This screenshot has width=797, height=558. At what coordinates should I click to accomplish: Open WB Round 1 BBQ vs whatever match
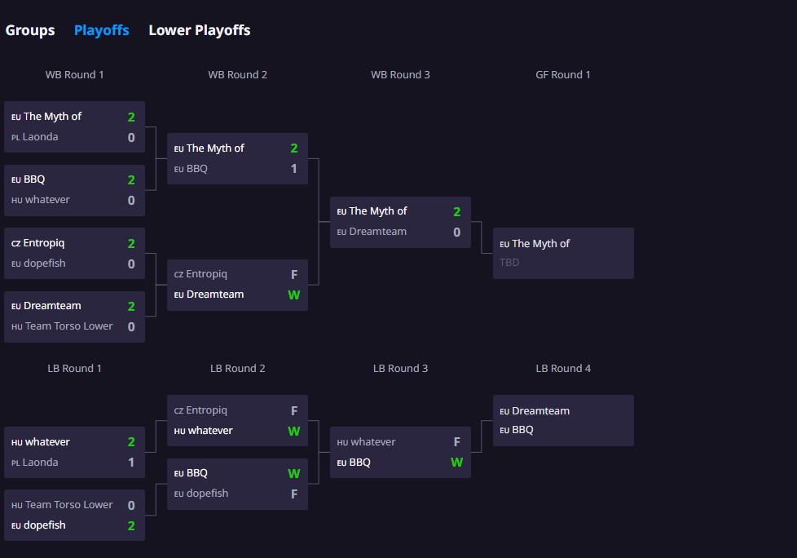74,190
